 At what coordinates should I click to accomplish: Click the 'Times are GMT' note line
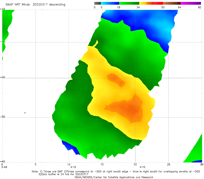(x=116, y=172)
